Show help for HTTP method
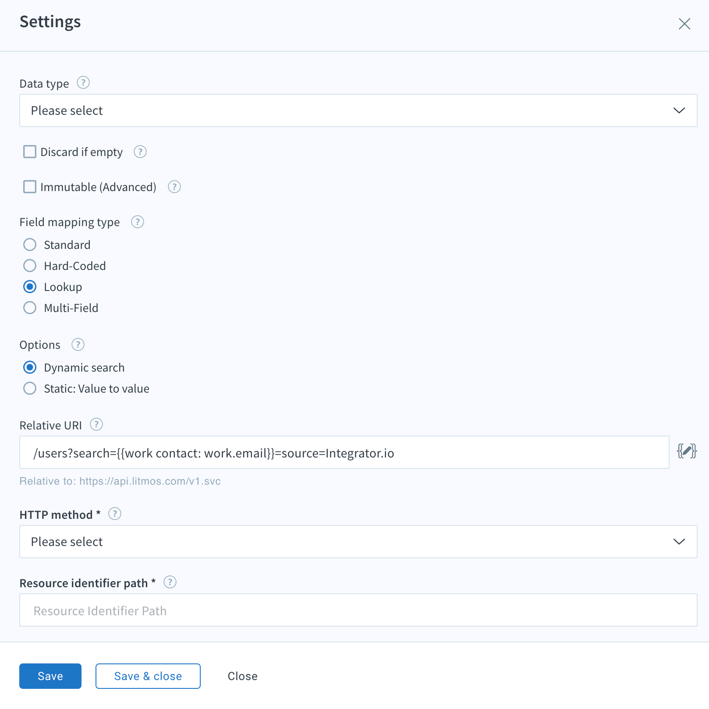Image resolution: width=709 pixels, height=709 pixels. point(115,514)
